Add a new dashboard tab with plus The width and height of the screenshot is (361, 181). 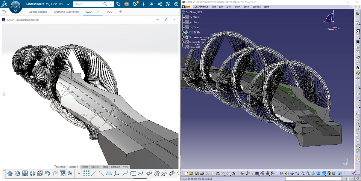click(121, 12)
